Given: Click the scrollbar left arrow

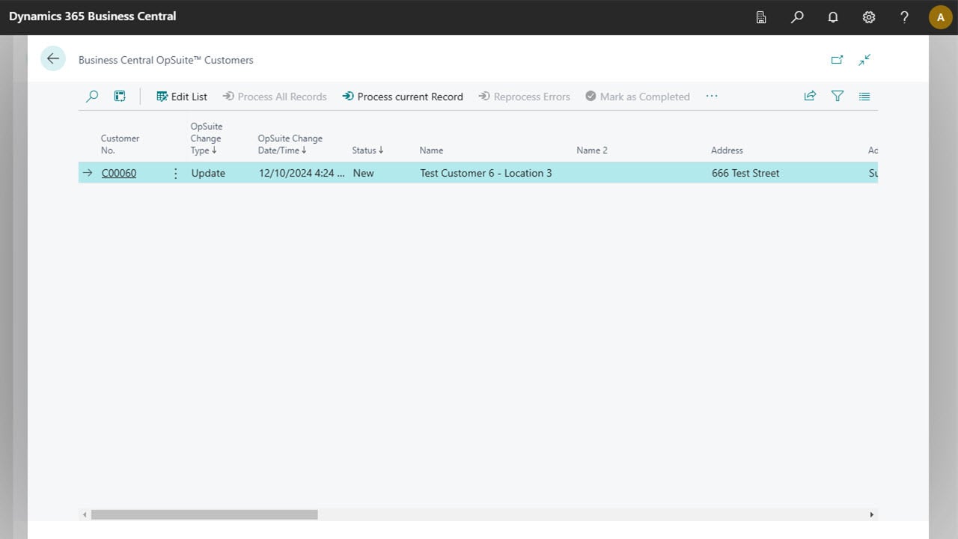Looking at the screenshot, I should click(x=85, y=515).
